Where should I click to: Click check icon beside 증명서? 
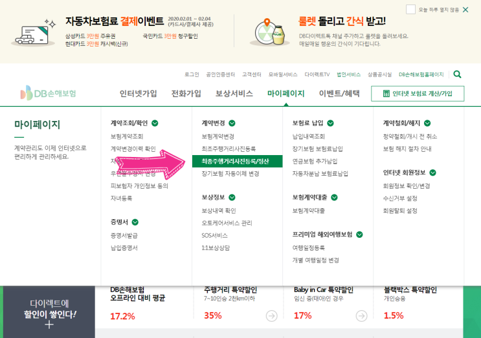point(135,222)
